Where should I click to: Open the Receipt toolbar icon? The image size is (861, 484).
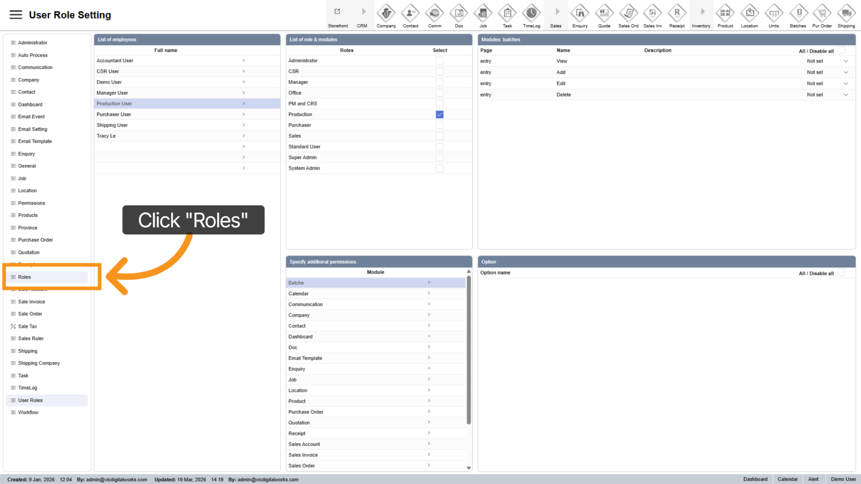click(x=676, y=15)
